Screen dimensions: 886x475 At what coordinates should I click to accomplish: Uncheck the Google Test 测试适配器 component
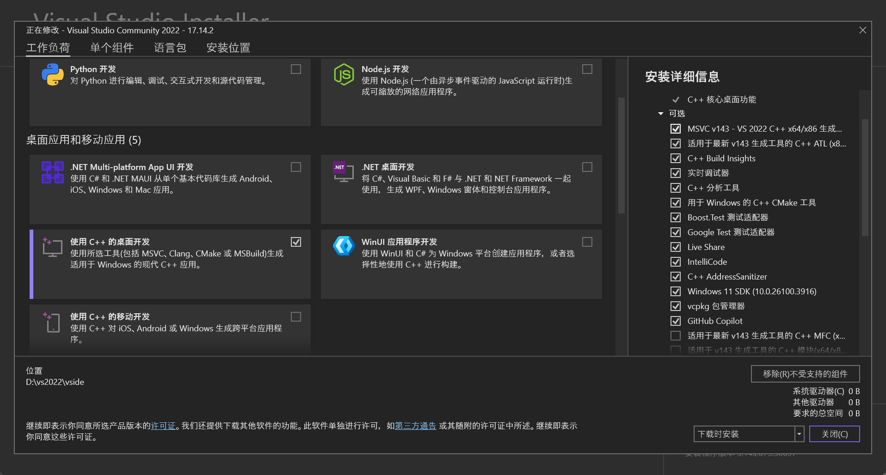point(676,232)
